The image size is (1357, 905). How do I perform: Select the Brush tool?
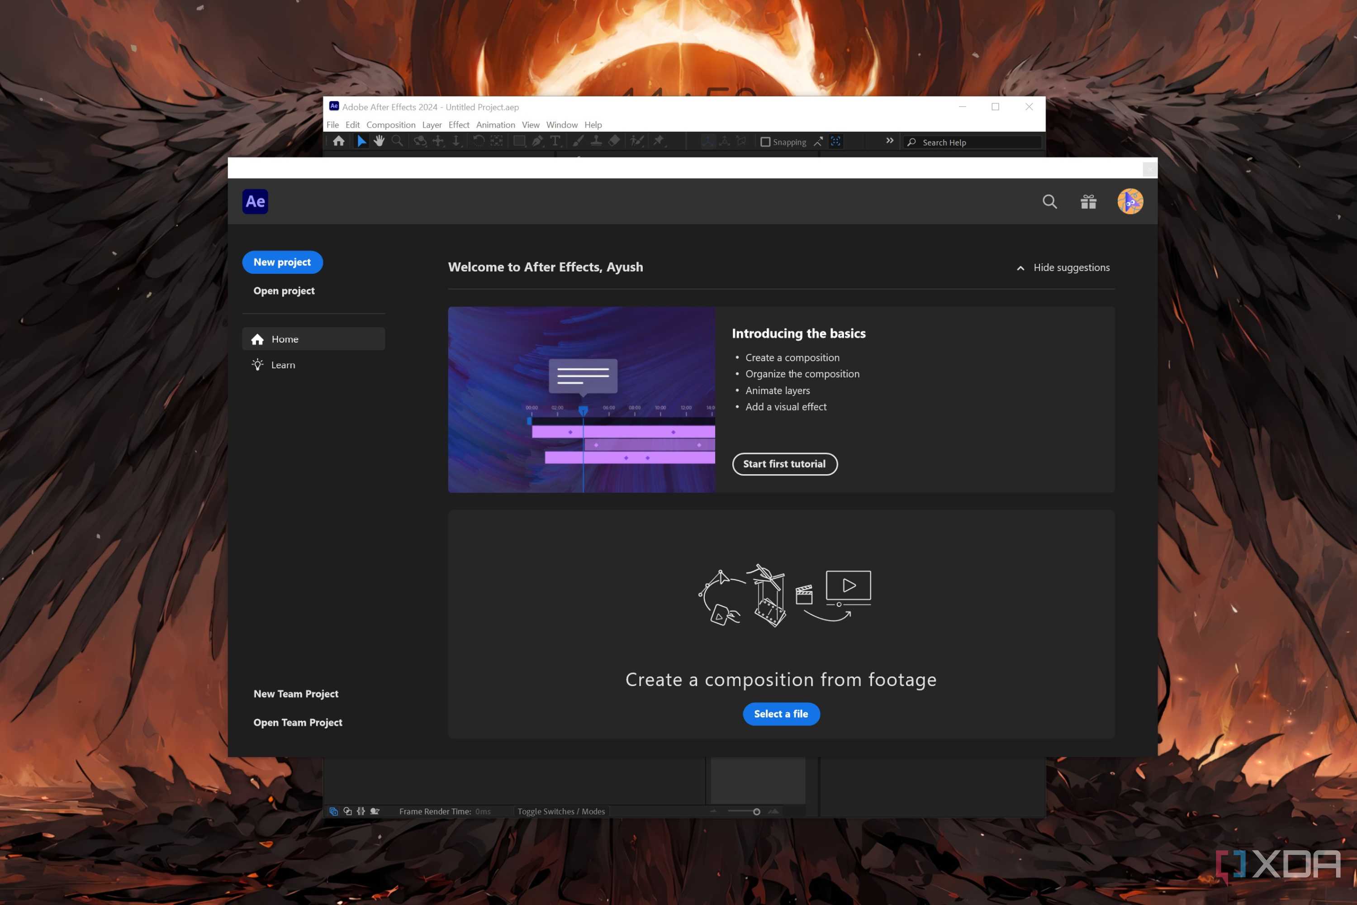[578, 141]
